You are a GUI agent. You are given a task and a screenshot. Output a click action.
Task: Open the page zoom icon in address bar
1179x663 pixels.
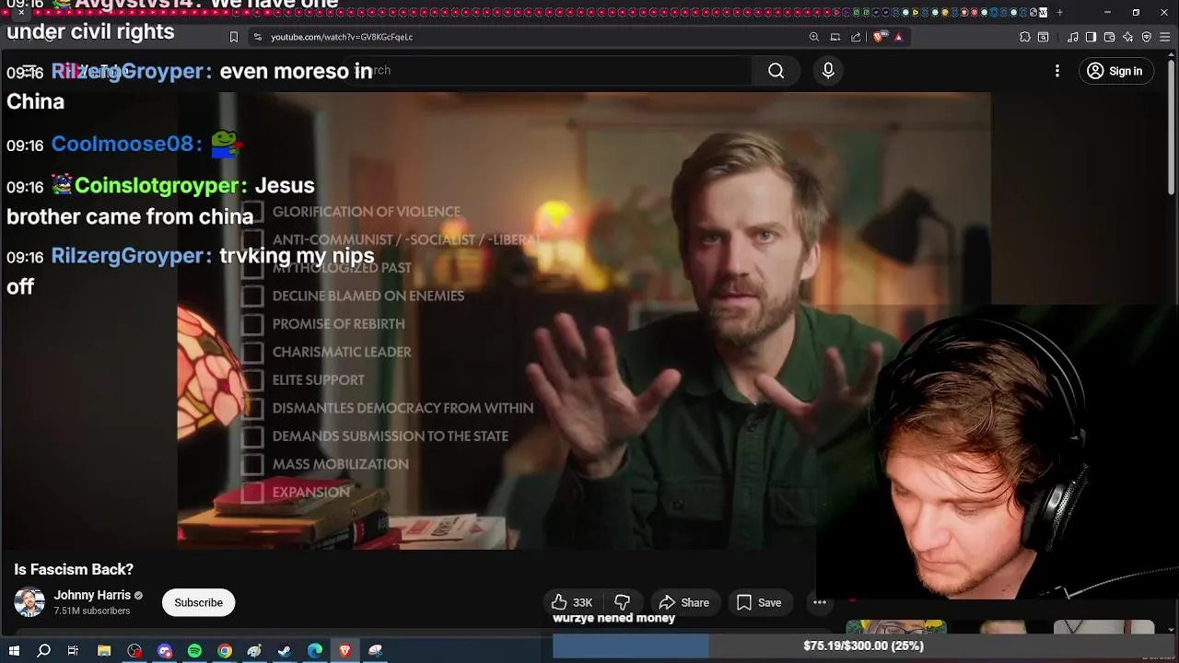point(814,37)
